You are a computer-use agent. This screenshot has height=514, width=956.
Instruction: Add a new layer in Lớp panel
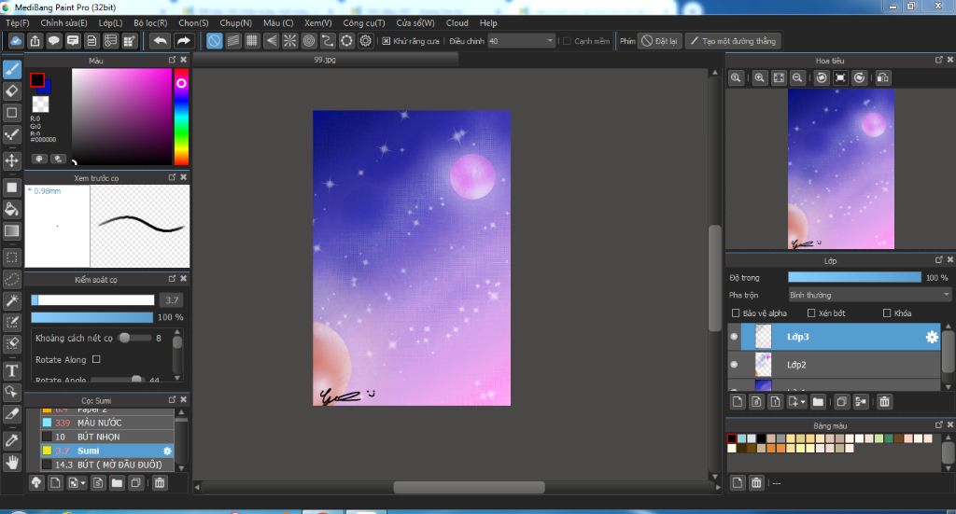pos(738,401)
